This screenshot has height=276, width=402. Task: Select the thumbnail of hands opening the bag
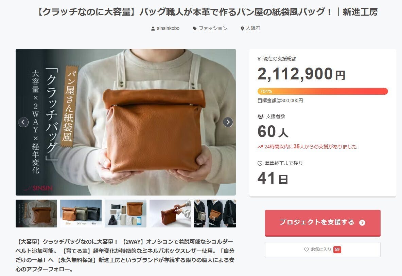pyautogui.click(x=170, y=214)
